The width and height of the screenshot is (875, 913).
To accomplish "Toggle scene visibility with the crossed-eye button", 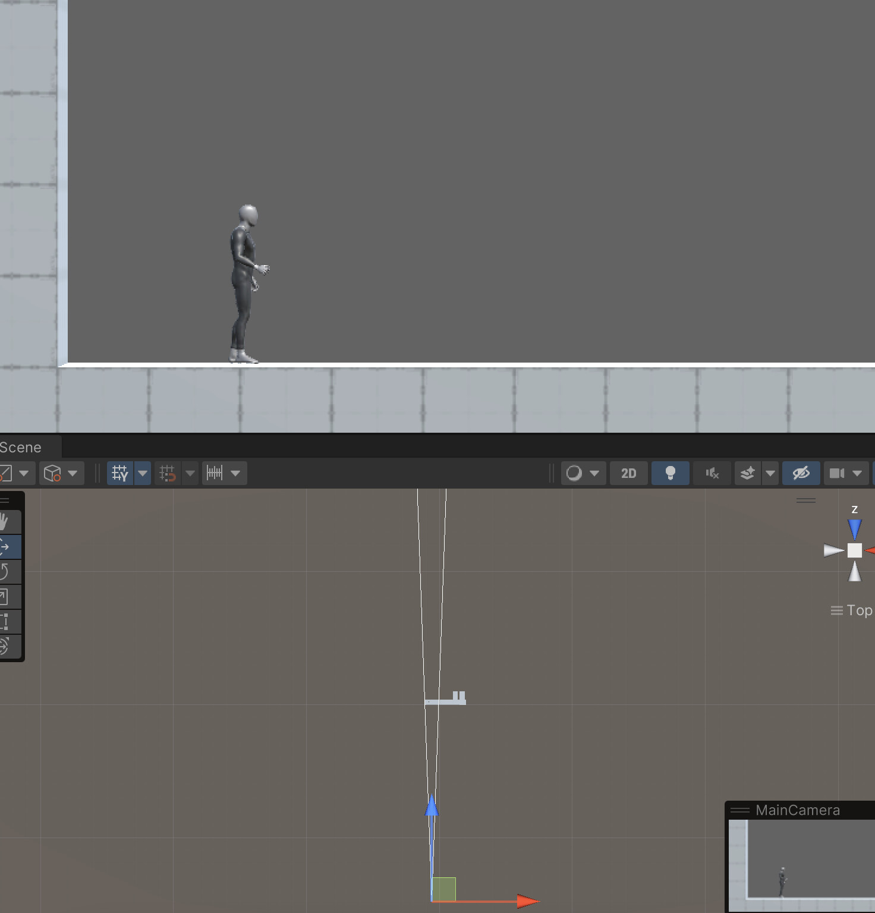I will coord(801,473).
